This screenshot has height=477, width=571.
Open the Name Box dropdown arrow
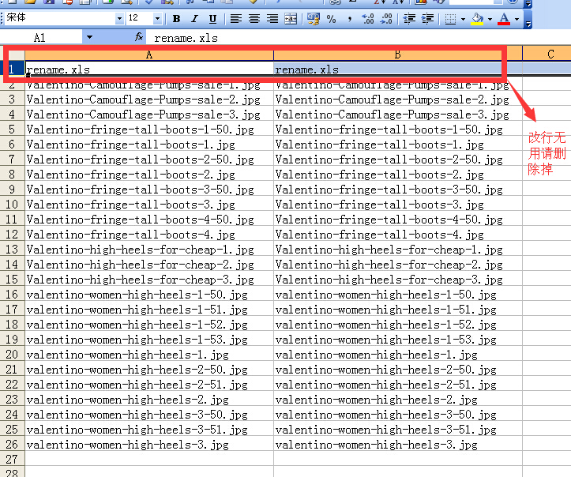89,37
